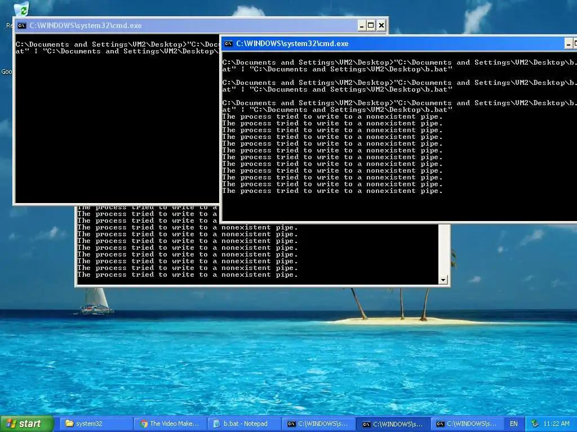Maximize the inactive upper-left cmd.exe window
This screenshot has width=577, height=432.
371,25
